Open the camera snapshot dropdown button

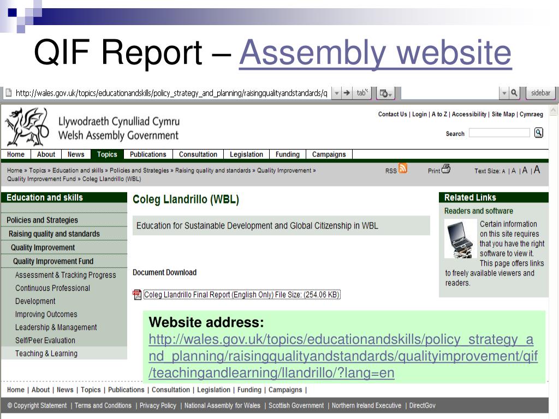386,93
